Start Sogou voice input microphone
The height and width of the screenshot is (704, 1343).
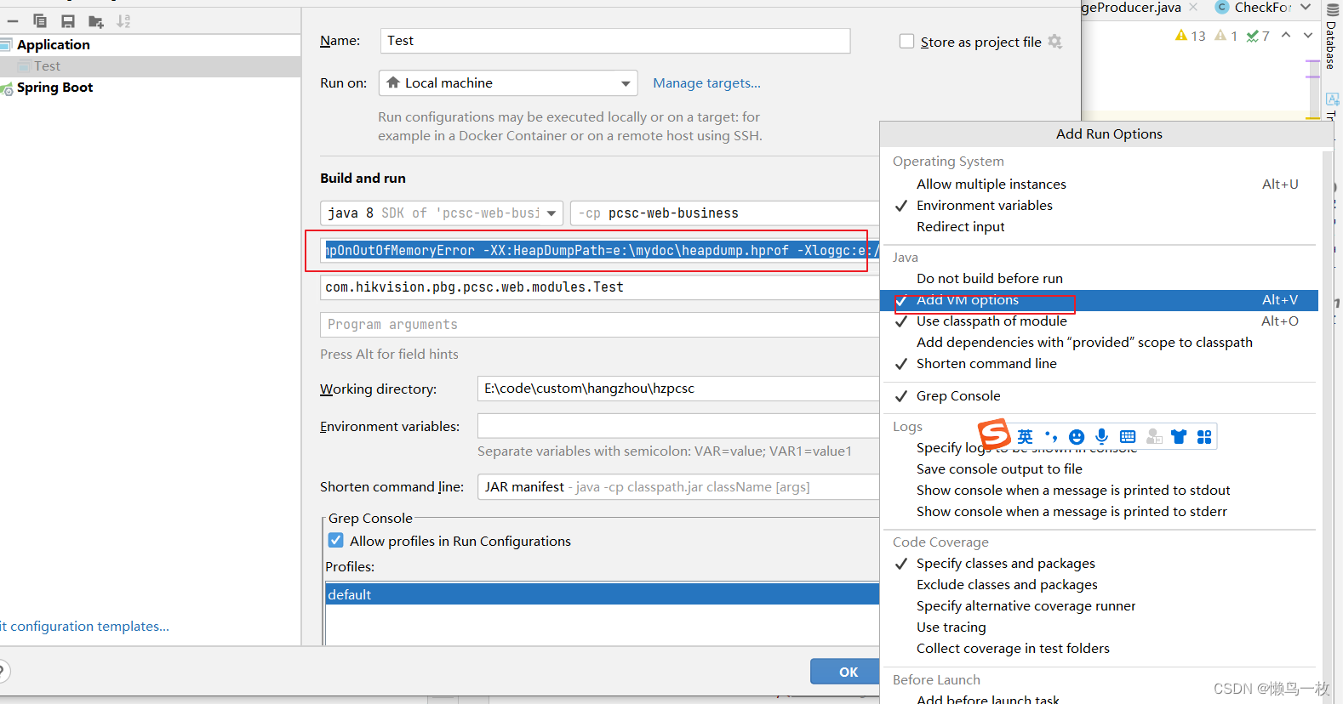click(x=1102, y=437)
